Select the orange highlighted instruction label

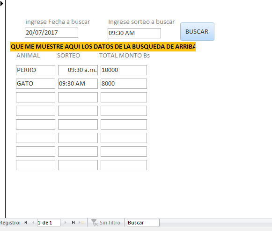[x=103, y=47]
